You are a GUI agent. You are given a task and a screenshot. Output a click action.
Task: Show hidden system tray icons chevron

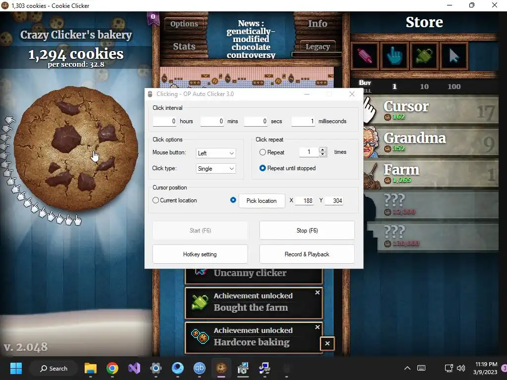click(407, 368)
